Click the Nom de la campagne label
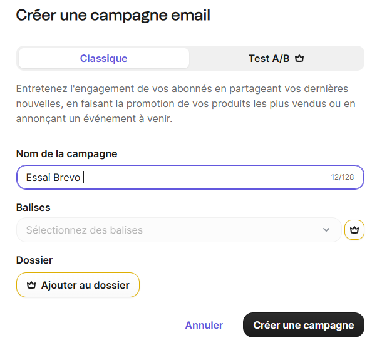This screenshot has height=350, width=377. (67, 153)
